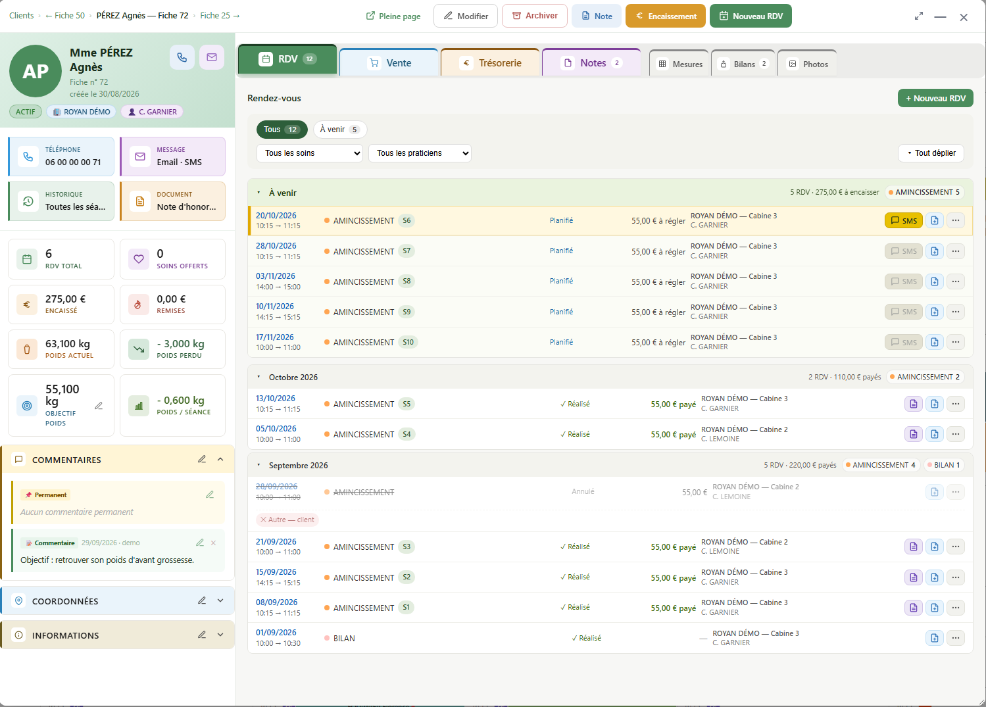Send SMS reminder for the 20/10/2026 appointment
The width and height of the screenshot is (986, 707).
click(904, 221)
